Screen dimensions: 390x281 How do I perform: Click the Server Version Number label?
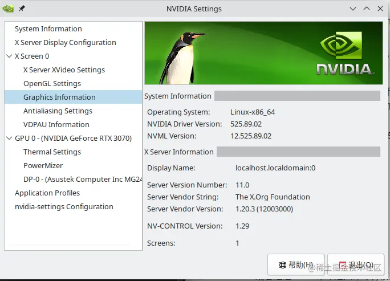pyautogui.click(x=187, y=185)
